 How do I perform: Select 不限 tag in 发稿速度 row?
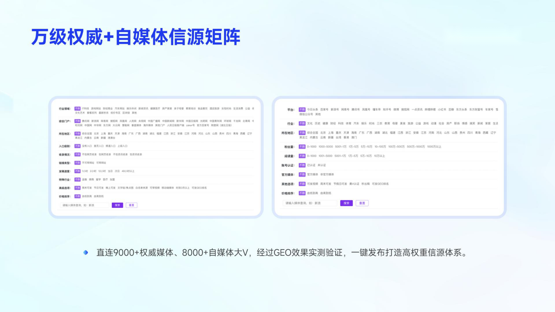[x=77, y=171]
